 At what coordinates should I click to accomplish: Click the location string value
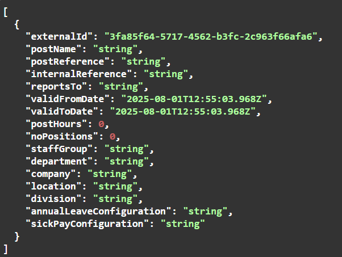pos(115,187)
